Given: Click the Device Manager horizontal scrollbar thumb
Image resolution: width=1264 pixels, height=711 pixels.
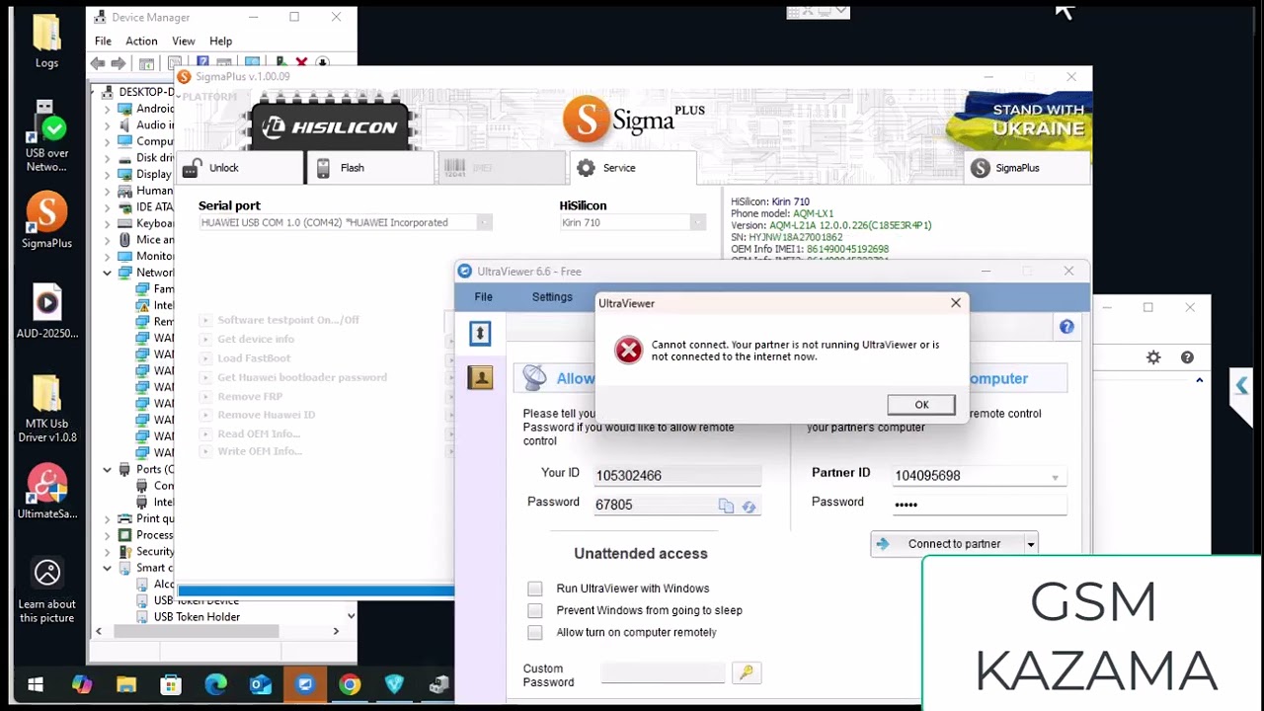Looking at the screenshot, I should tap(196, 631).
